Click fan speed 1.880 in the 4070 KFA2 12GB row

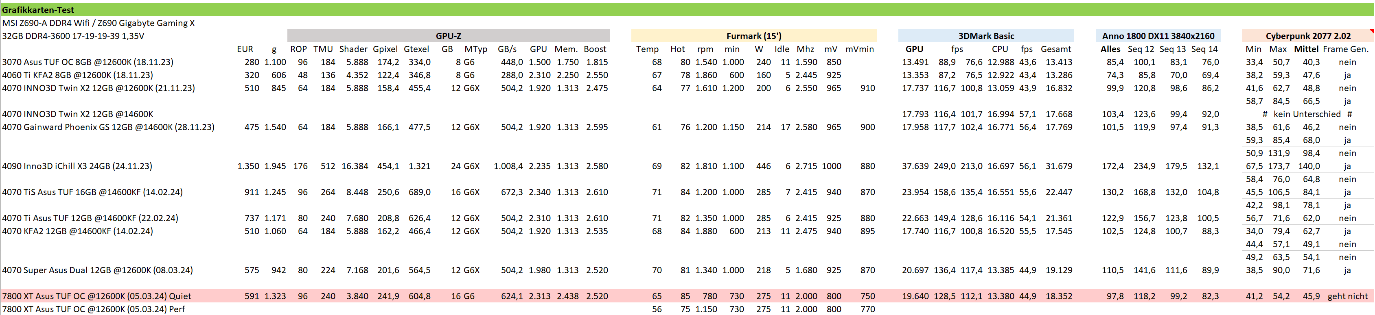706,231
